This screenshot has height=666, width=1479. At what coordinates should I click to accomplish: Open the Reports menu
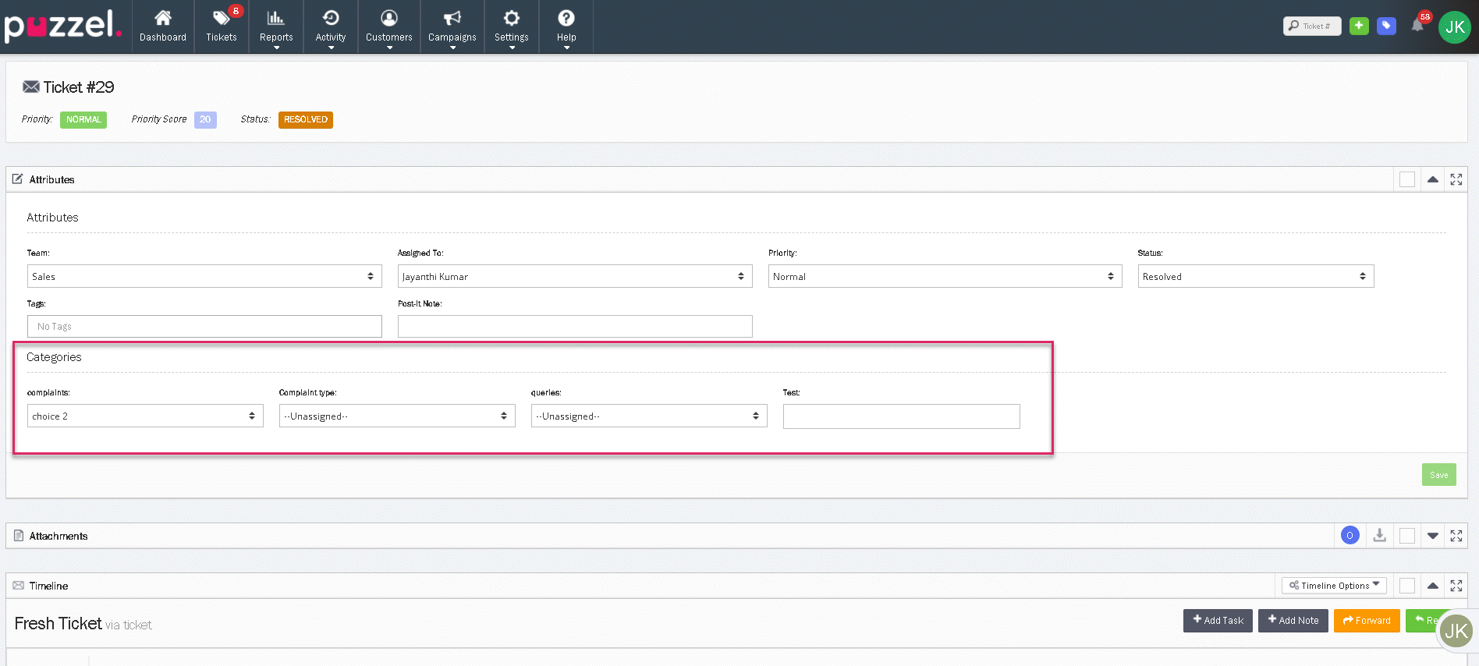coord(276,26)
